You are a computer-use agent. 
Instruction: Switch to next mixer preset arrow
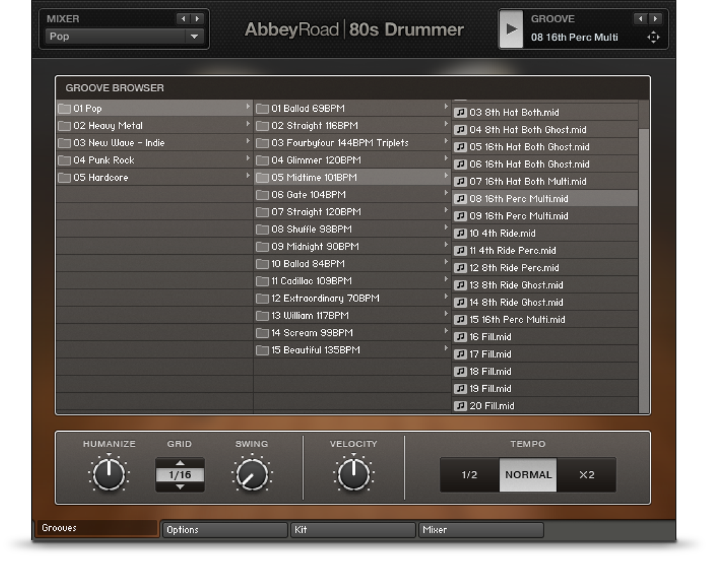[197, 19]
